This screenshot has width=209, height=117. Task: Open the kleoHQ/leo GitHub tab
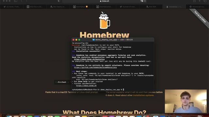(81, 6)
